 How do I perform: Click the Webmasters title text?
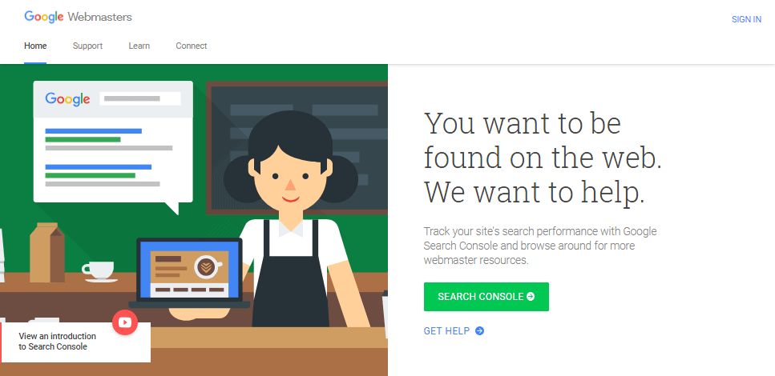(x=100, y=17)
